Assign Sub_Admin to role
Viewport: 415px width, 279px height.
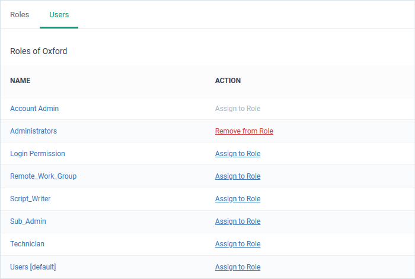point(238,221)
